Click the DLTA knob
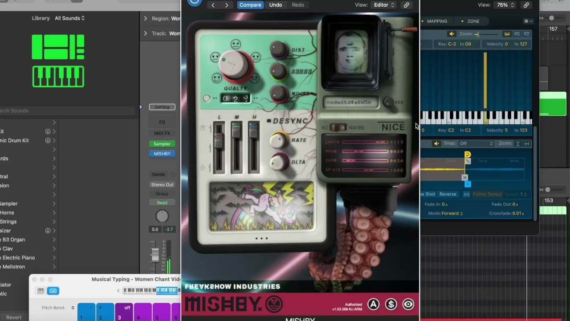570x321 pixels. point(280,161)
